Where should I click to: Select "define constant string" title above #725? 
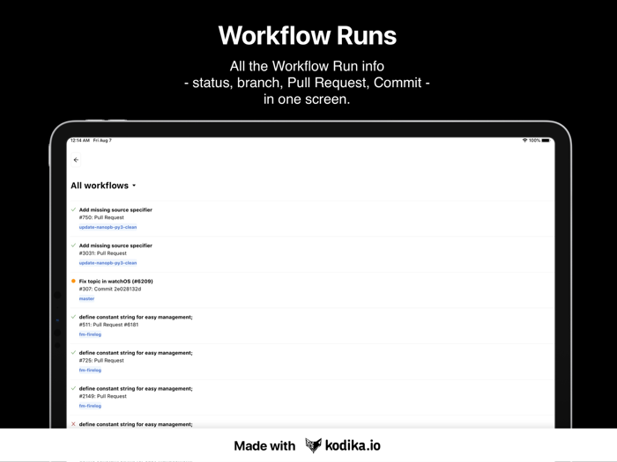pyautogui.click(x=136, y=353)
